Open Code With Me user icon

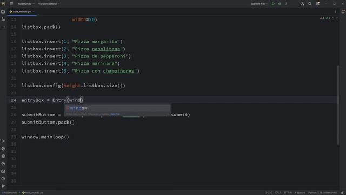pos(302,4)
